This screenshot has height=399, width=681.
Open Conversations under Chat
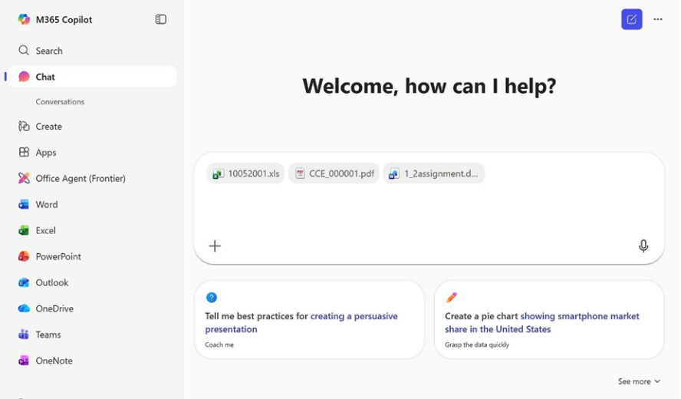pos(60,102)
